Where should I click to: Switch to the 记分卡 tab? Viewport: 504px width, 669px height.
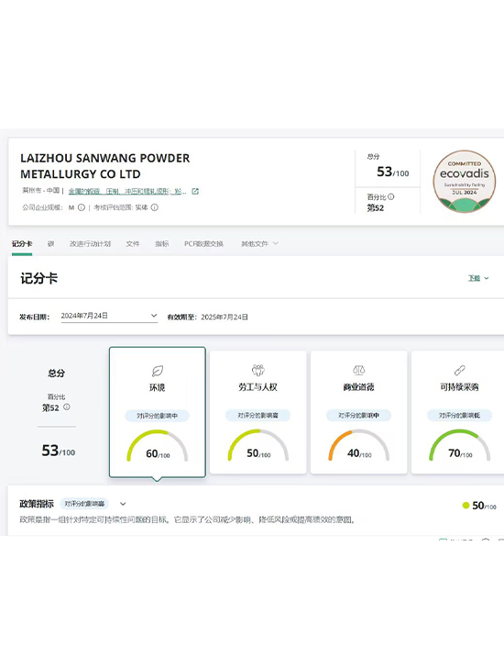point(22,243)
